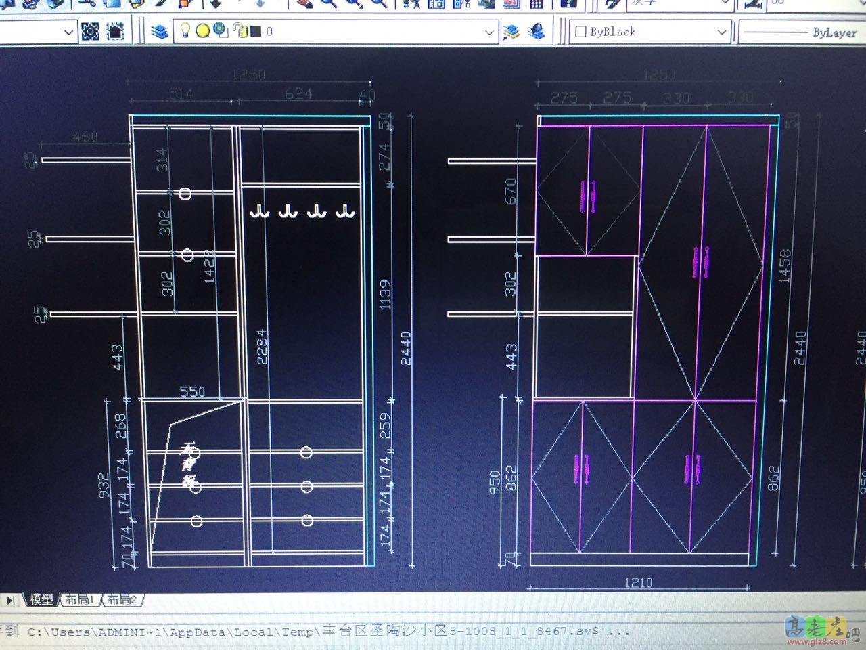
Task: Click layer 0 black color swatch
Action: click(256, 31)
